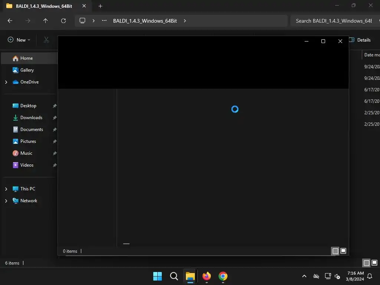Maximize the front loading window

click(323, 41)
